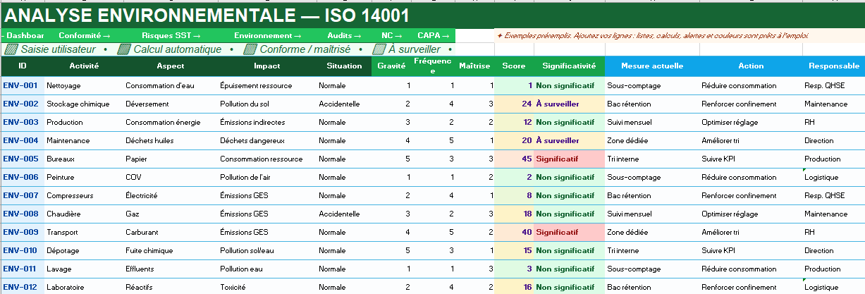Open the CAPA navigation link
This screenshot has width=865, height=294.
click(x=434, y=35)
